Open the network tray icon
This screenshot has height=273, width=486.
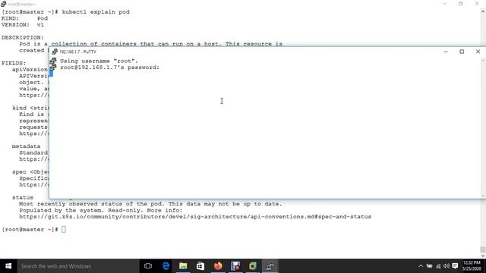pyautogui.click(x=438, y=266)
